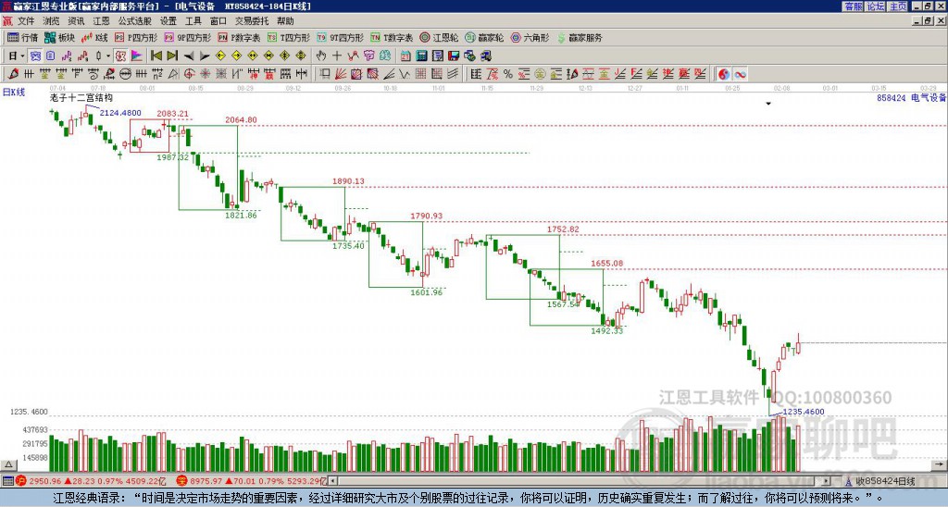Select the percent sign tool
Viewport: 948px width, 507px height.
(x=508, y=74)
